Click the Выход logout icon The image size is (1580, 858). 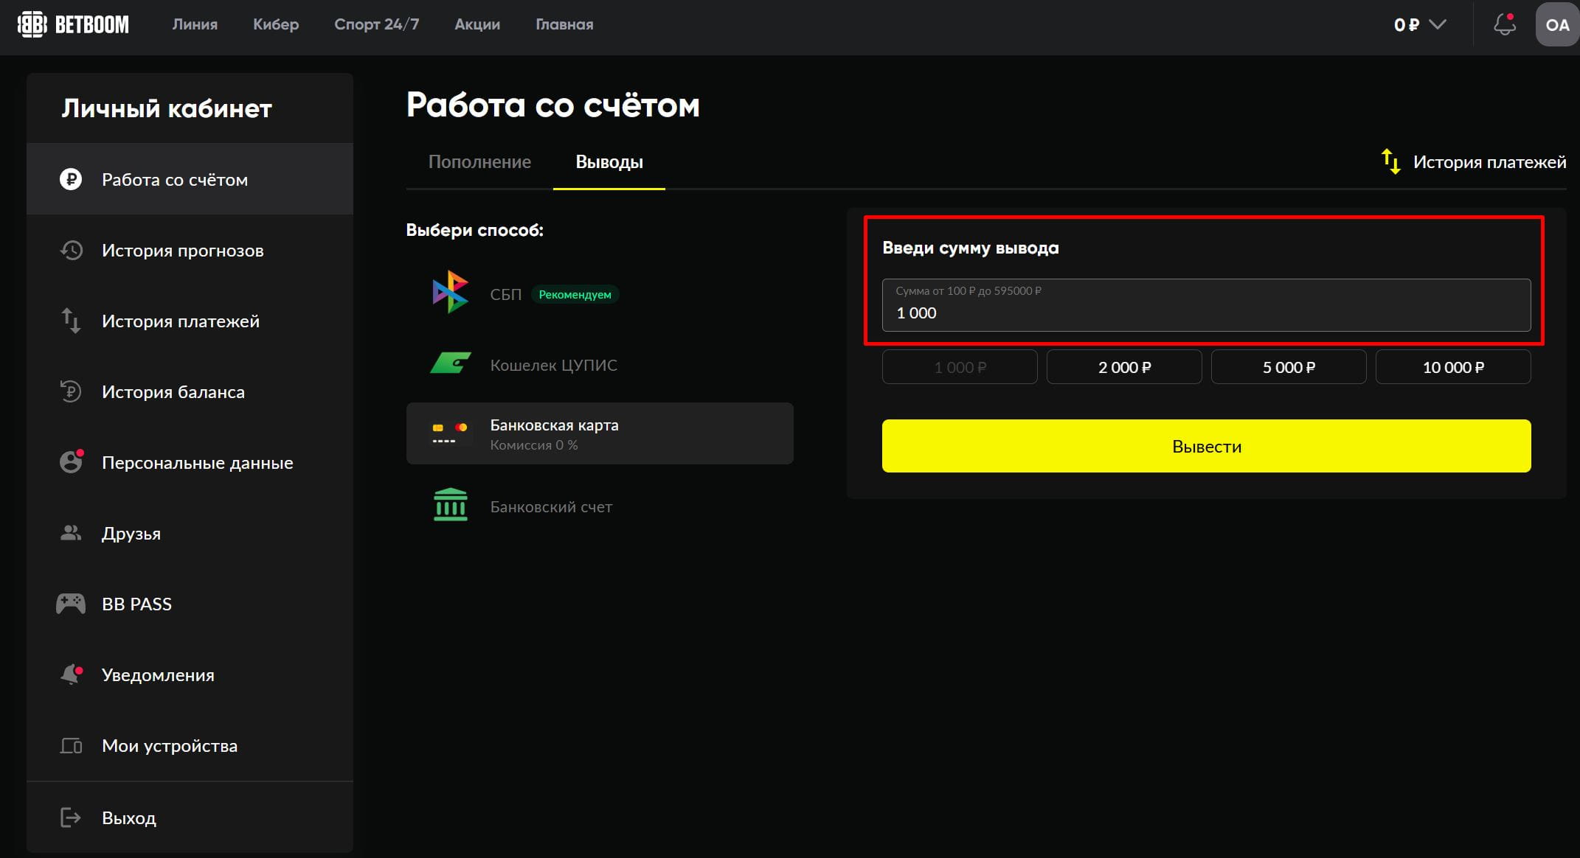(71, 817)
